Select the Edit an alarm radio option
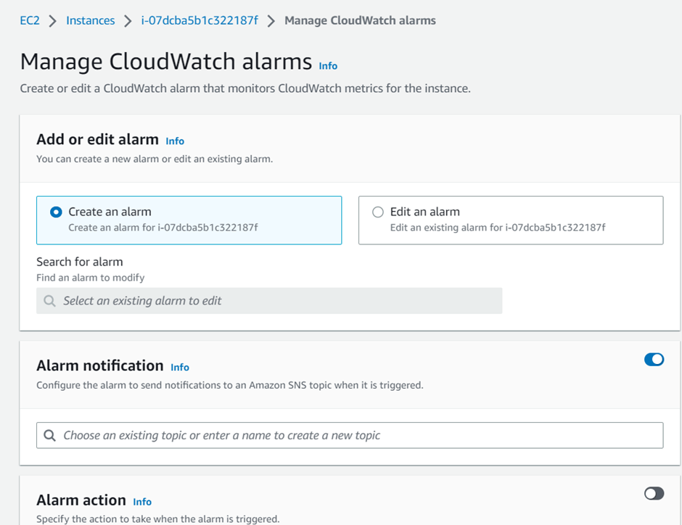 click(378, 212)
